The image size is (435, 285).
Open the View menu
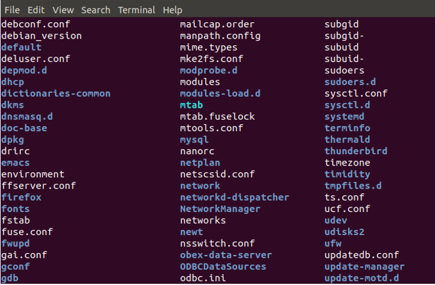[63, 10]
